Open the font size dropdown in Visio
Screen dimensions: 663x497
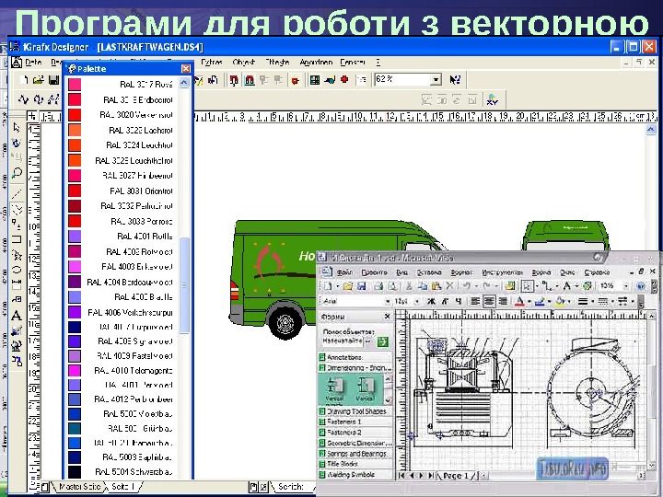pos(417,301)
